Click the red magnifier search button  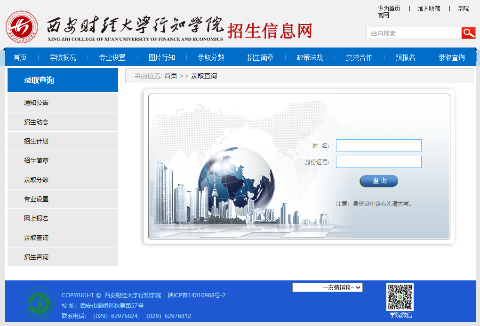click(x=468, y=33)
